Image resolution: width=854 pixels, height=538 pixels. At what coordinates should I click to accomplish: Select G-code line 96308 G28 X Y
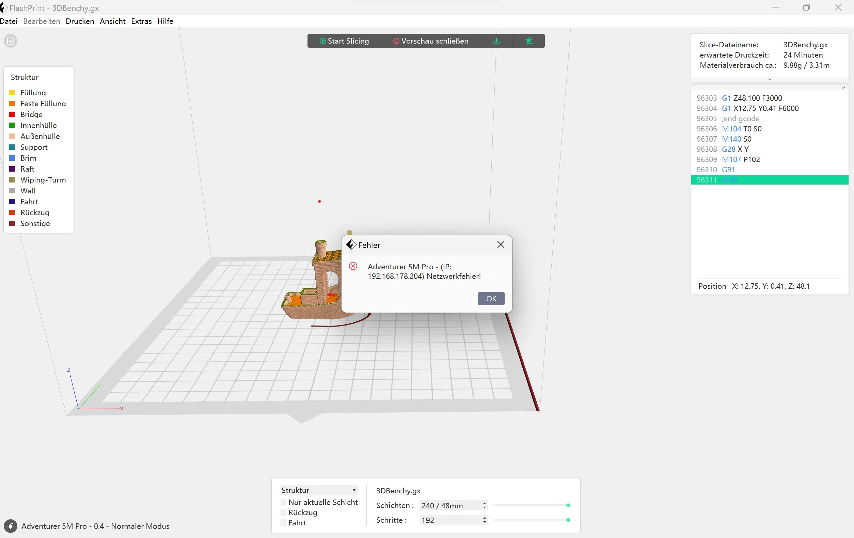pyautogui.click(x=770, y=149)
